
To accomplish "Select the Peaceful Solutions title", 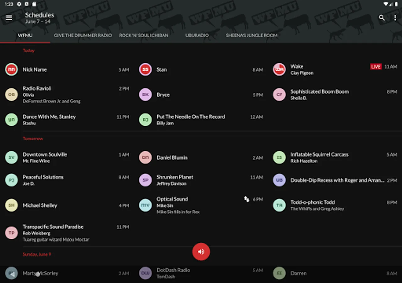I will (x=43, y=177).
